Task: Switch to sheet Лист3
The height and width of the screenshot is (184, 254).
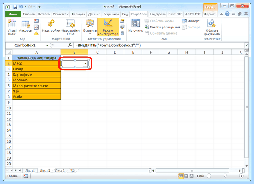Action: (60, 170)
